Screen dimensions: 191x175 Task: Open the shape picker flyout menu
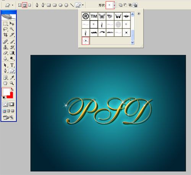(x=139, y=14)
